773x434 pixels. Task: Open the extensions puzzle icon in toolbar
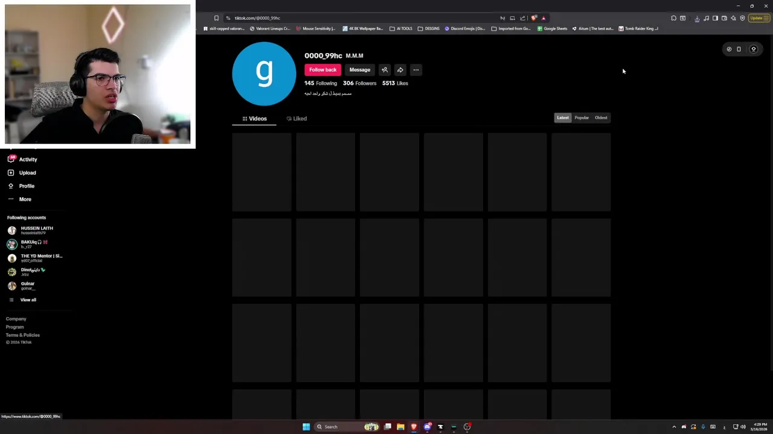click(x=673, y=18)
